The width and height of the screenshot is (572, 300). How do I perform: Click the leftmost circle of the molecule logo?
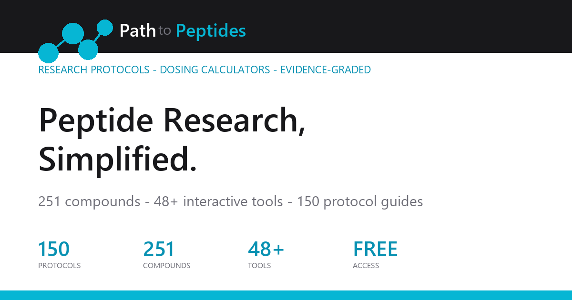click(48, 53)
